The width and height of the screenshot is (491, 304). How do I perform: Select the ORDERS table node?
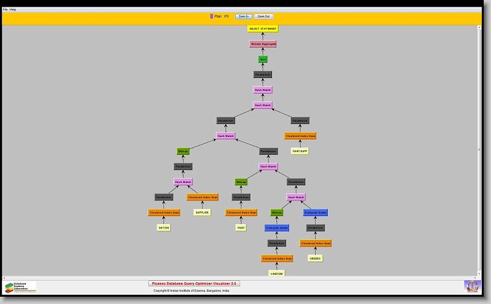(x=315, y=259)
